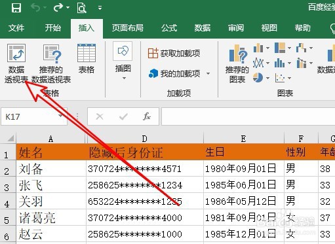
Task: Switch to the 视图 tab
Action: tap(269, 28)
